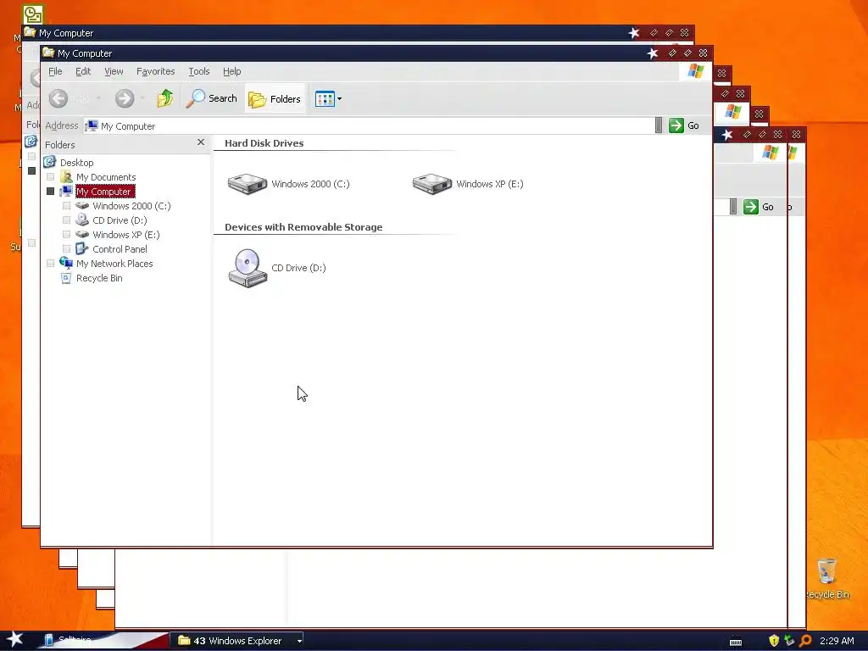Expand My Documents tree node
This screenshot has height=651, width=868.
coord(50,177)
